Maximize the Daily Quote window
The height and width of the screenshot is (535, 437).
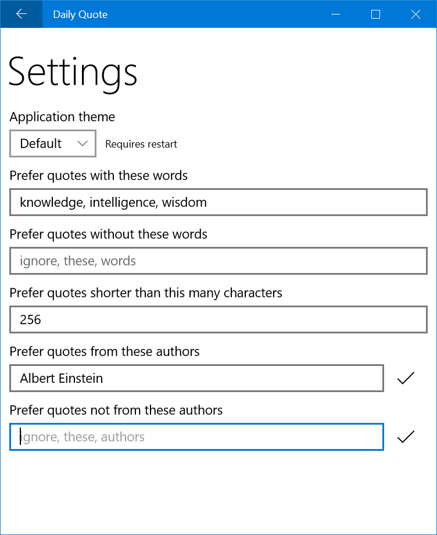pos(375,15)
